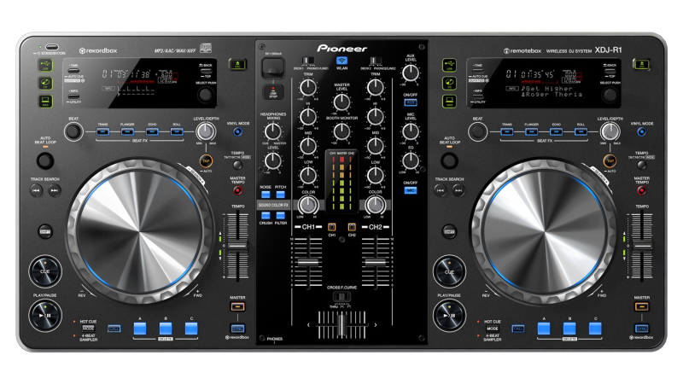
Task: Toggle the MIC On/Off button
Action: point(411,190)
